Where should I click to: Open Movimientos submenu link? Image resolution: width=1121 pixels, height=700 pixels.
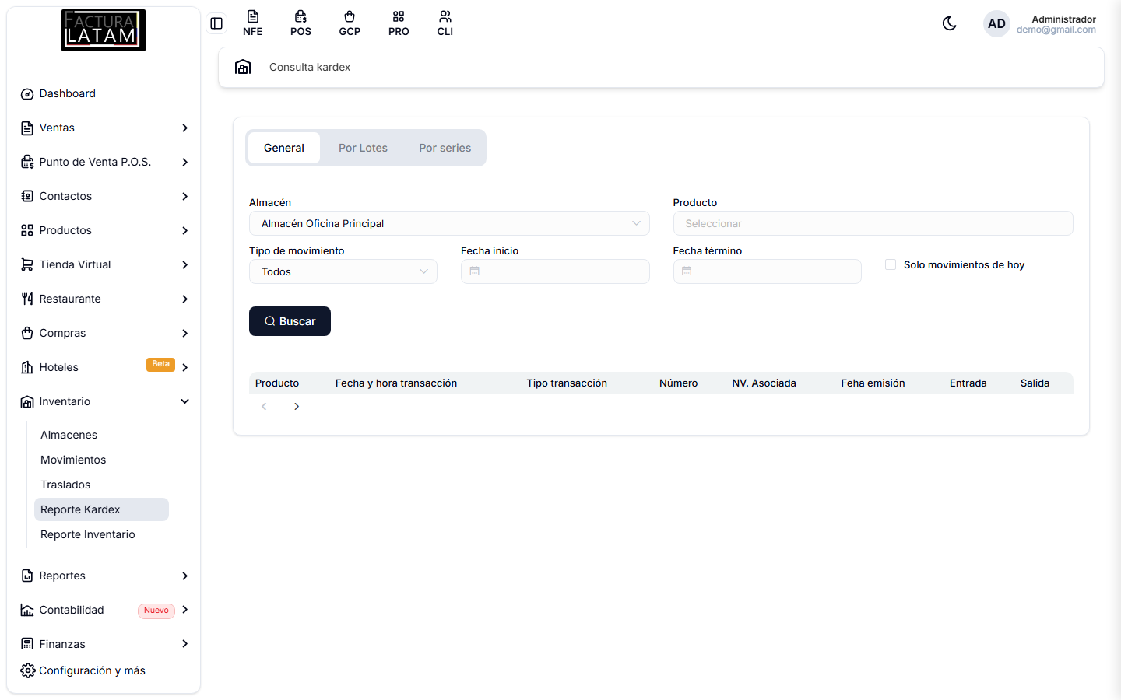(101, 460)
